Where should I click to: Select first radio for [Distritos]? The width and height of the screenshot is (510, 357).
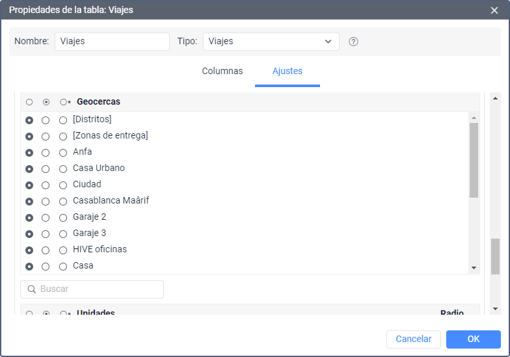(29, 120)
